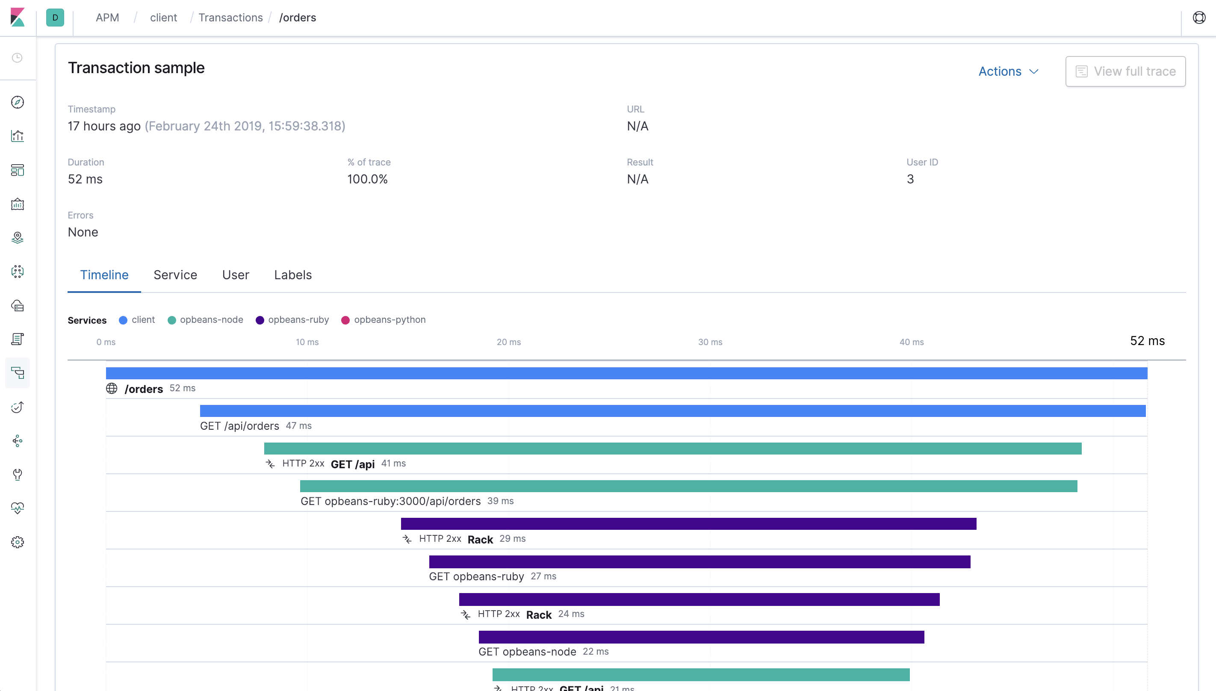Click the APM breadcrumb navigation icon
The height and width of the screenshot is (691, 1216).
pos(106,18)
